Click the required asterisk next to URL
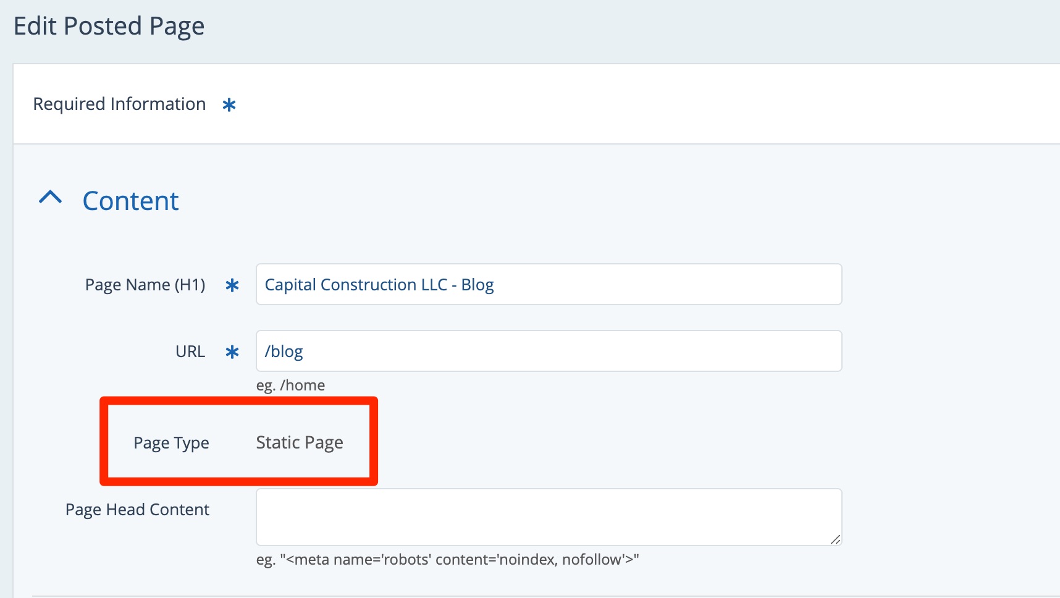Image resolution: width=1060 pixels, height=598 pixels. coord(232,352)
